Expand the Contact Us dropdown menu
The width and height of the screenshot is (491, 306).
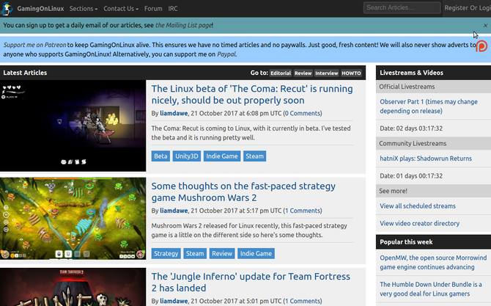(121, 9)
